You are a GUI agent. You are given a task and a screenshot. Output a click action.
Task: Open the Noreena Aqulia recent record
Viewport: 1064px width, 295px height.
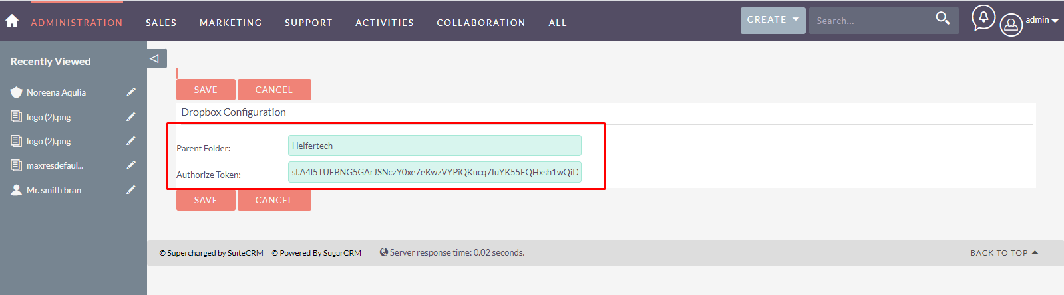pyautogui.click(x=56, y=92)
